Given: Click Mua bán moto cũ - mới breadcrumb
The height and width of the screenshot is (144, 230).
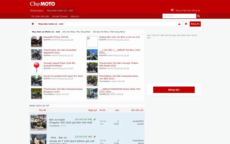Looking at the screenshot, I should [51, 24].
